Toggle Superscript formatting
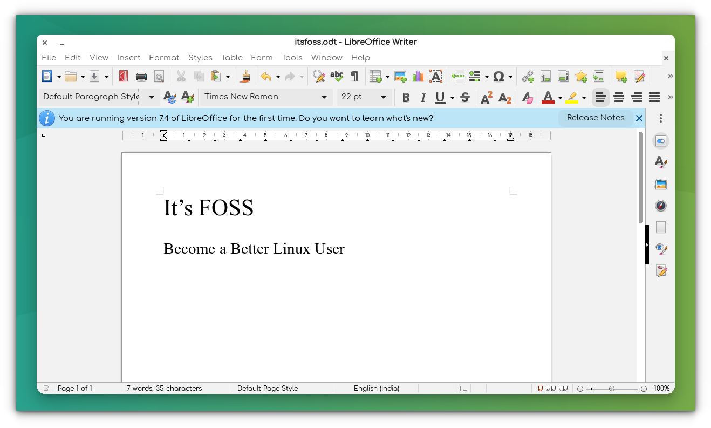The height and width of the screenshot is (428, 711). click(487, 98)
